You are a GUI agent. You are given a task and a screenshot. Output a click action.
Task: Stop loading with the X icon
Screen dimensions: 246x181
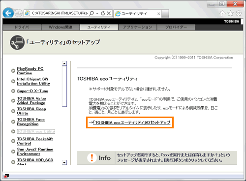coord(109,13)
